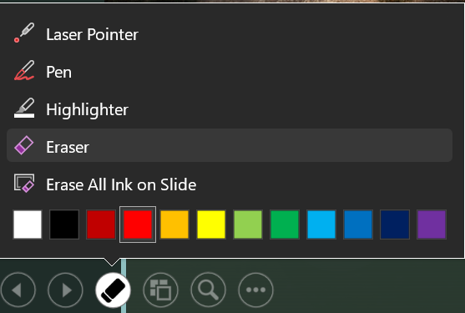This screenshot has width=465, height=313.
Task: Advance to the next slide
Action: coord(66,290)
